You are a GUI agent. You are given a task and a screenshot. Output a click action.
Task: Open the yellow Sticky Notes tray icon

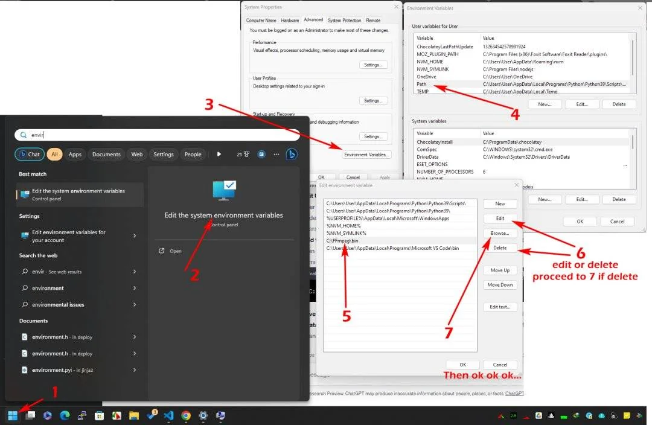(x=627, y=415)
